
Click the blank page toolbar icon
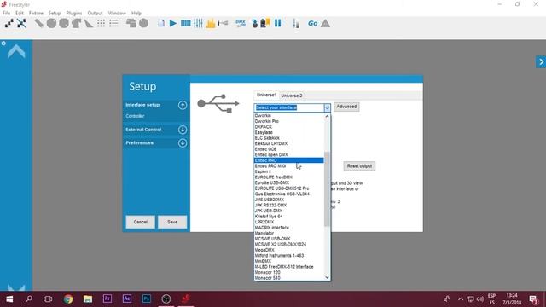[161, 23]
